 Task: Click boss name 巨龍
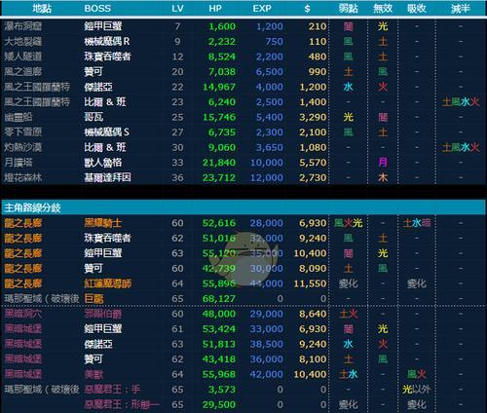pyautogui.click(x=94, y=299)
